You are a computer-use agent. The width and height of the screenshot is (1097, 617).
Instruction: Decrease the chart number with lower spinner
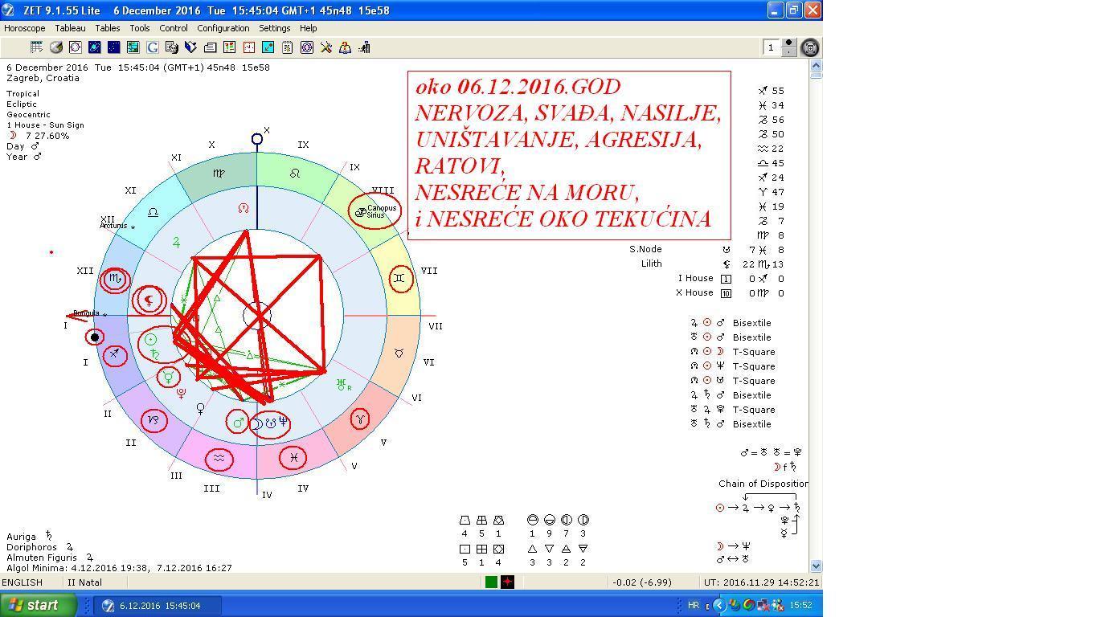click(789, 53)
